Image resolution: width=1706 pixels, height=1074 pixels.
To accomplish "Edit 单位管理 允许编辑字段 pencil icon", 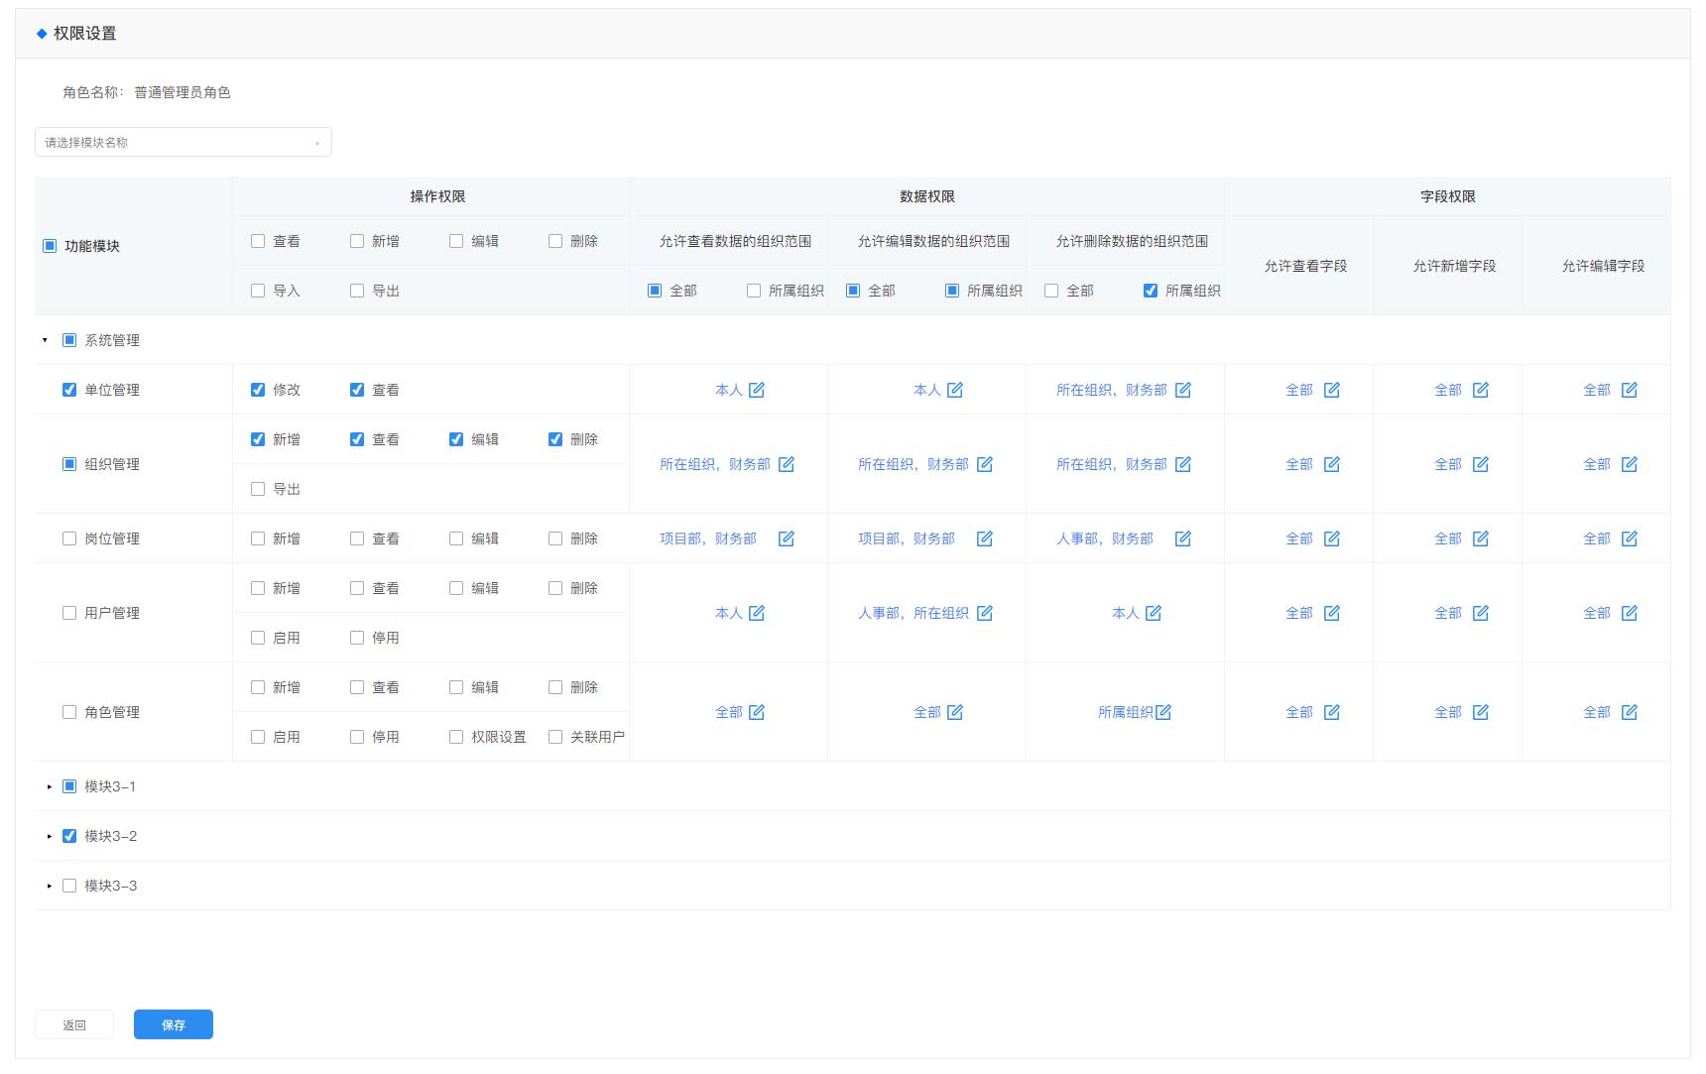I will [1630, 390].
